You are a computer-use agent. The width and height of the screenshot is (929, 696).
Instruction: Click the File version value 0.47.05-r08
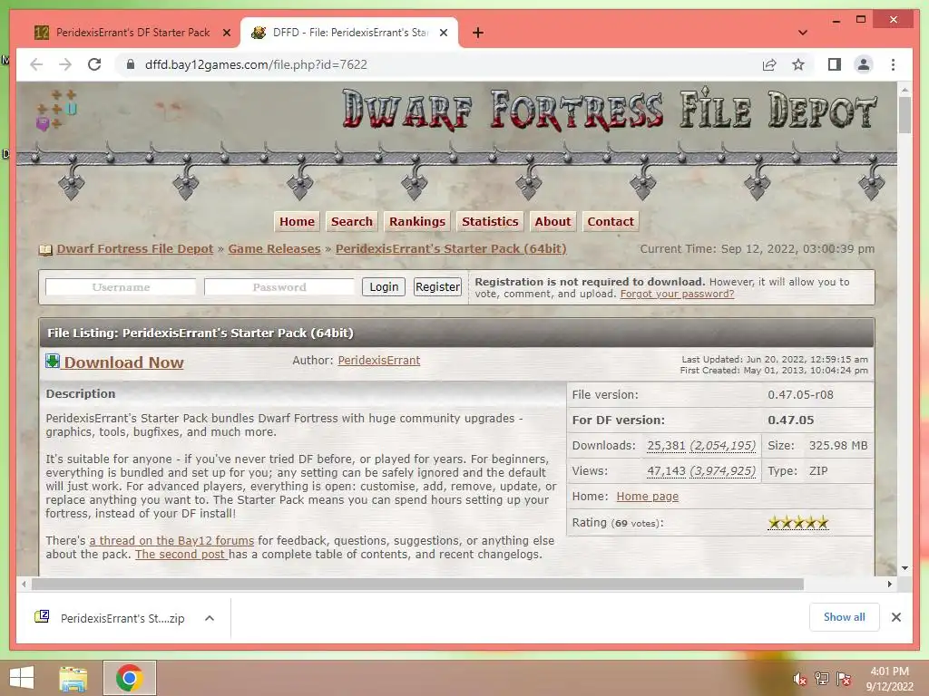click(x=800, y=395)
